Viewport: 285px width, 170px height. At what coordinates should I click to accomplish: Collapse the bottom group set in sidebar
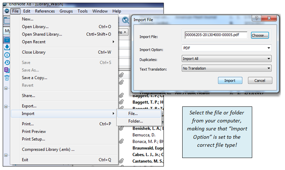point(6,155)
